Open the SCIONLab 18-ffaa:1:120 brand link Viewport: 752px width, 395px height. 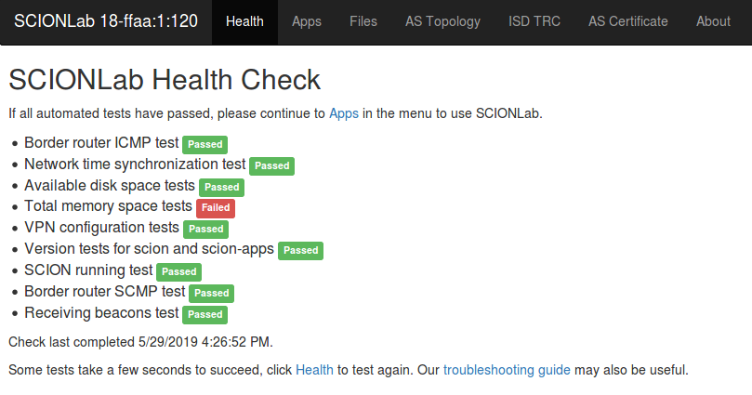click(106, 21)
